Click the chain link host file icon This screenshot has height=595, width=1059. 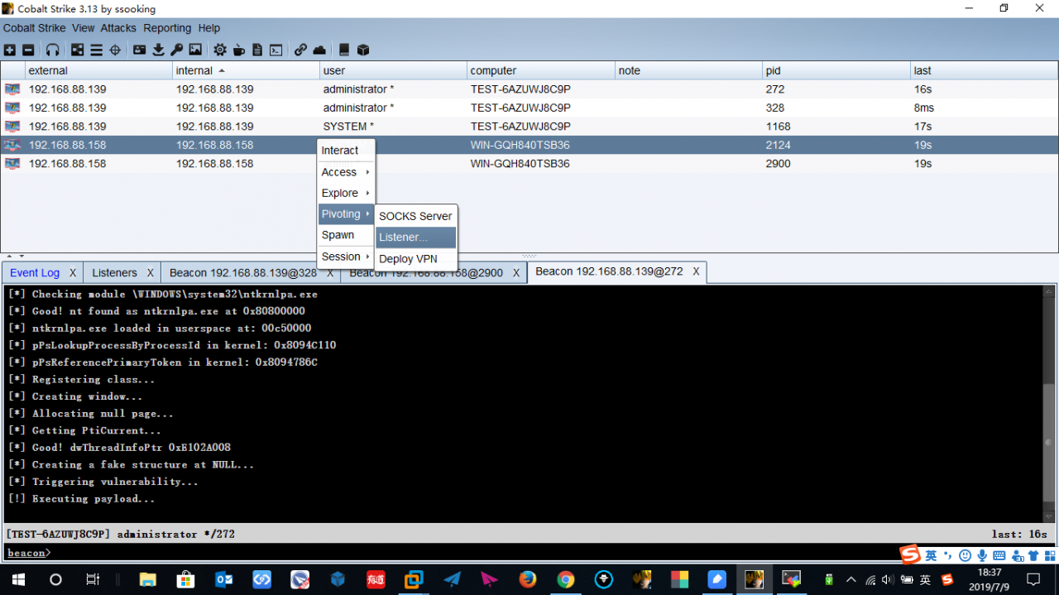pyautogui.click(x=300, y=50)
